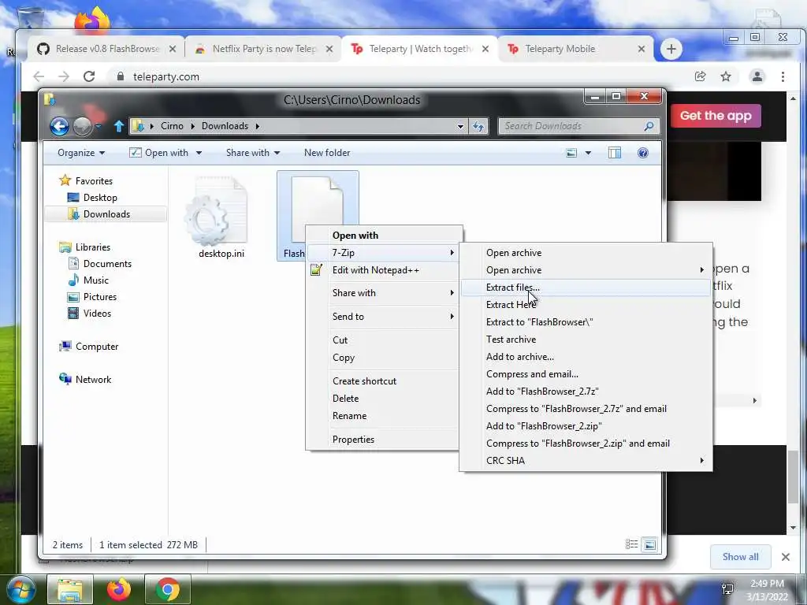Select Compress to "FlashBrowser_2.7z" and email

pyautogui.click(x=586, y=409)
